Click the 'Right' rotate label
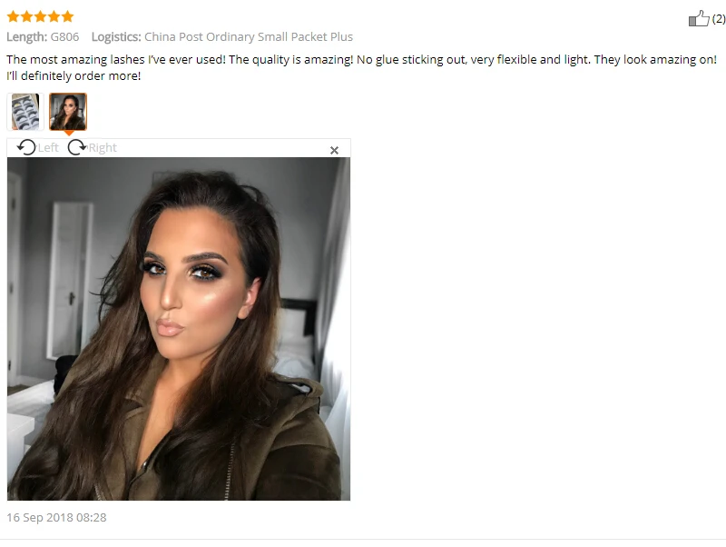The width and height of the screenshot is (726, 547). [x=103, y=148]
